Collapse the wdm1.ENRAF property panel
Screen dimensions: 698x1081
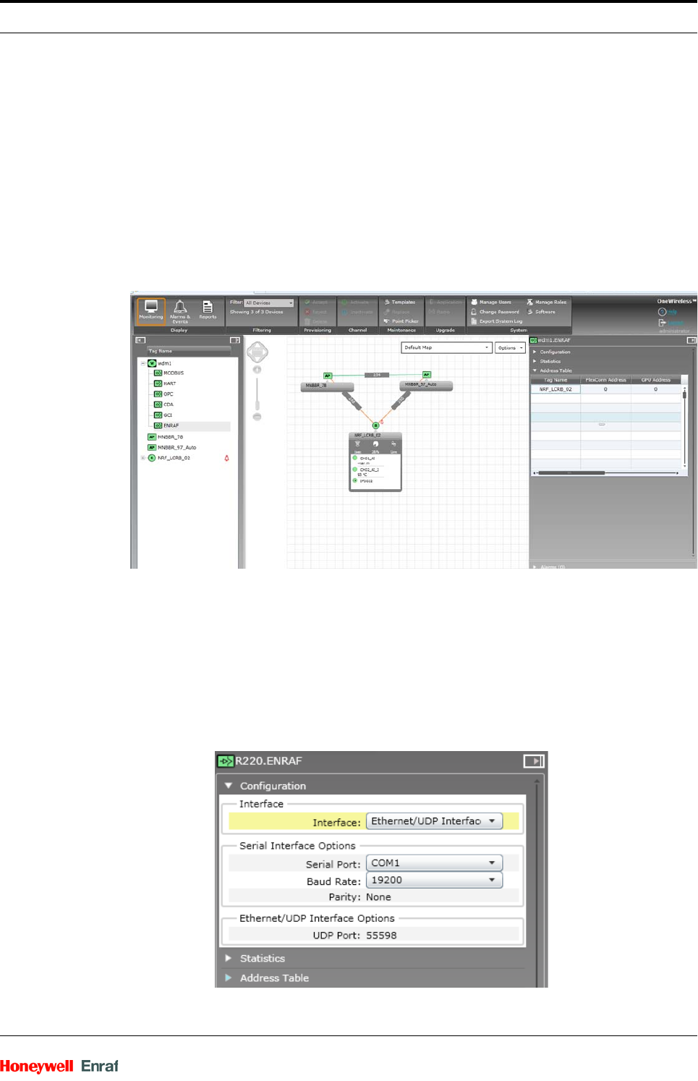691,340
